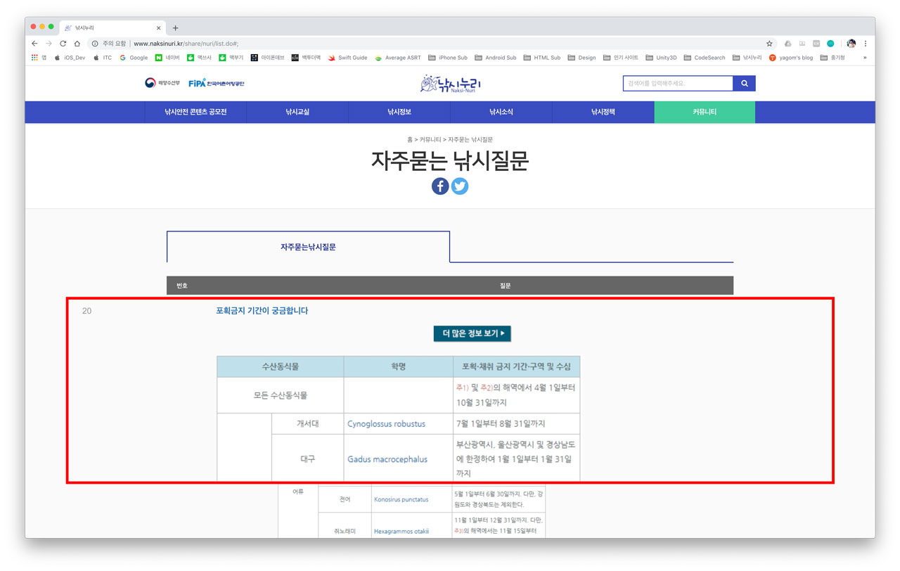Open the Chrome profile avatar
The height and width of the screenshot is (571, 900).
tap(851, 42)
